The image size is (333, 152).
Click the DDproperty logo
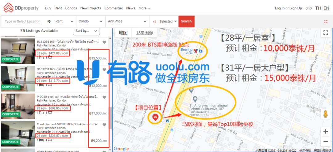tap(21, 8)
